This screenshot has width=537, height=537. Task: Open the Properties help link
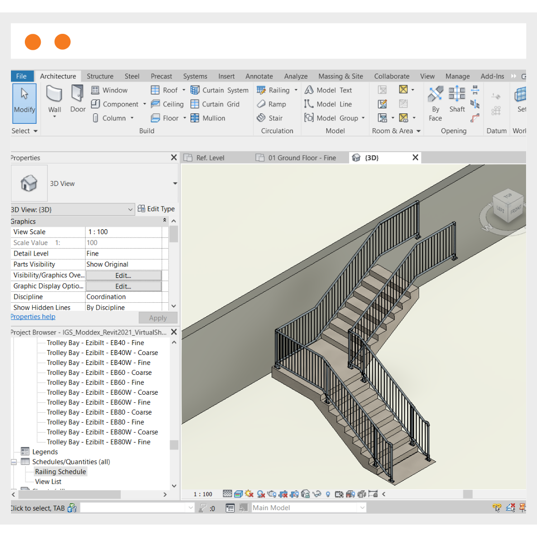click(33, 317)
